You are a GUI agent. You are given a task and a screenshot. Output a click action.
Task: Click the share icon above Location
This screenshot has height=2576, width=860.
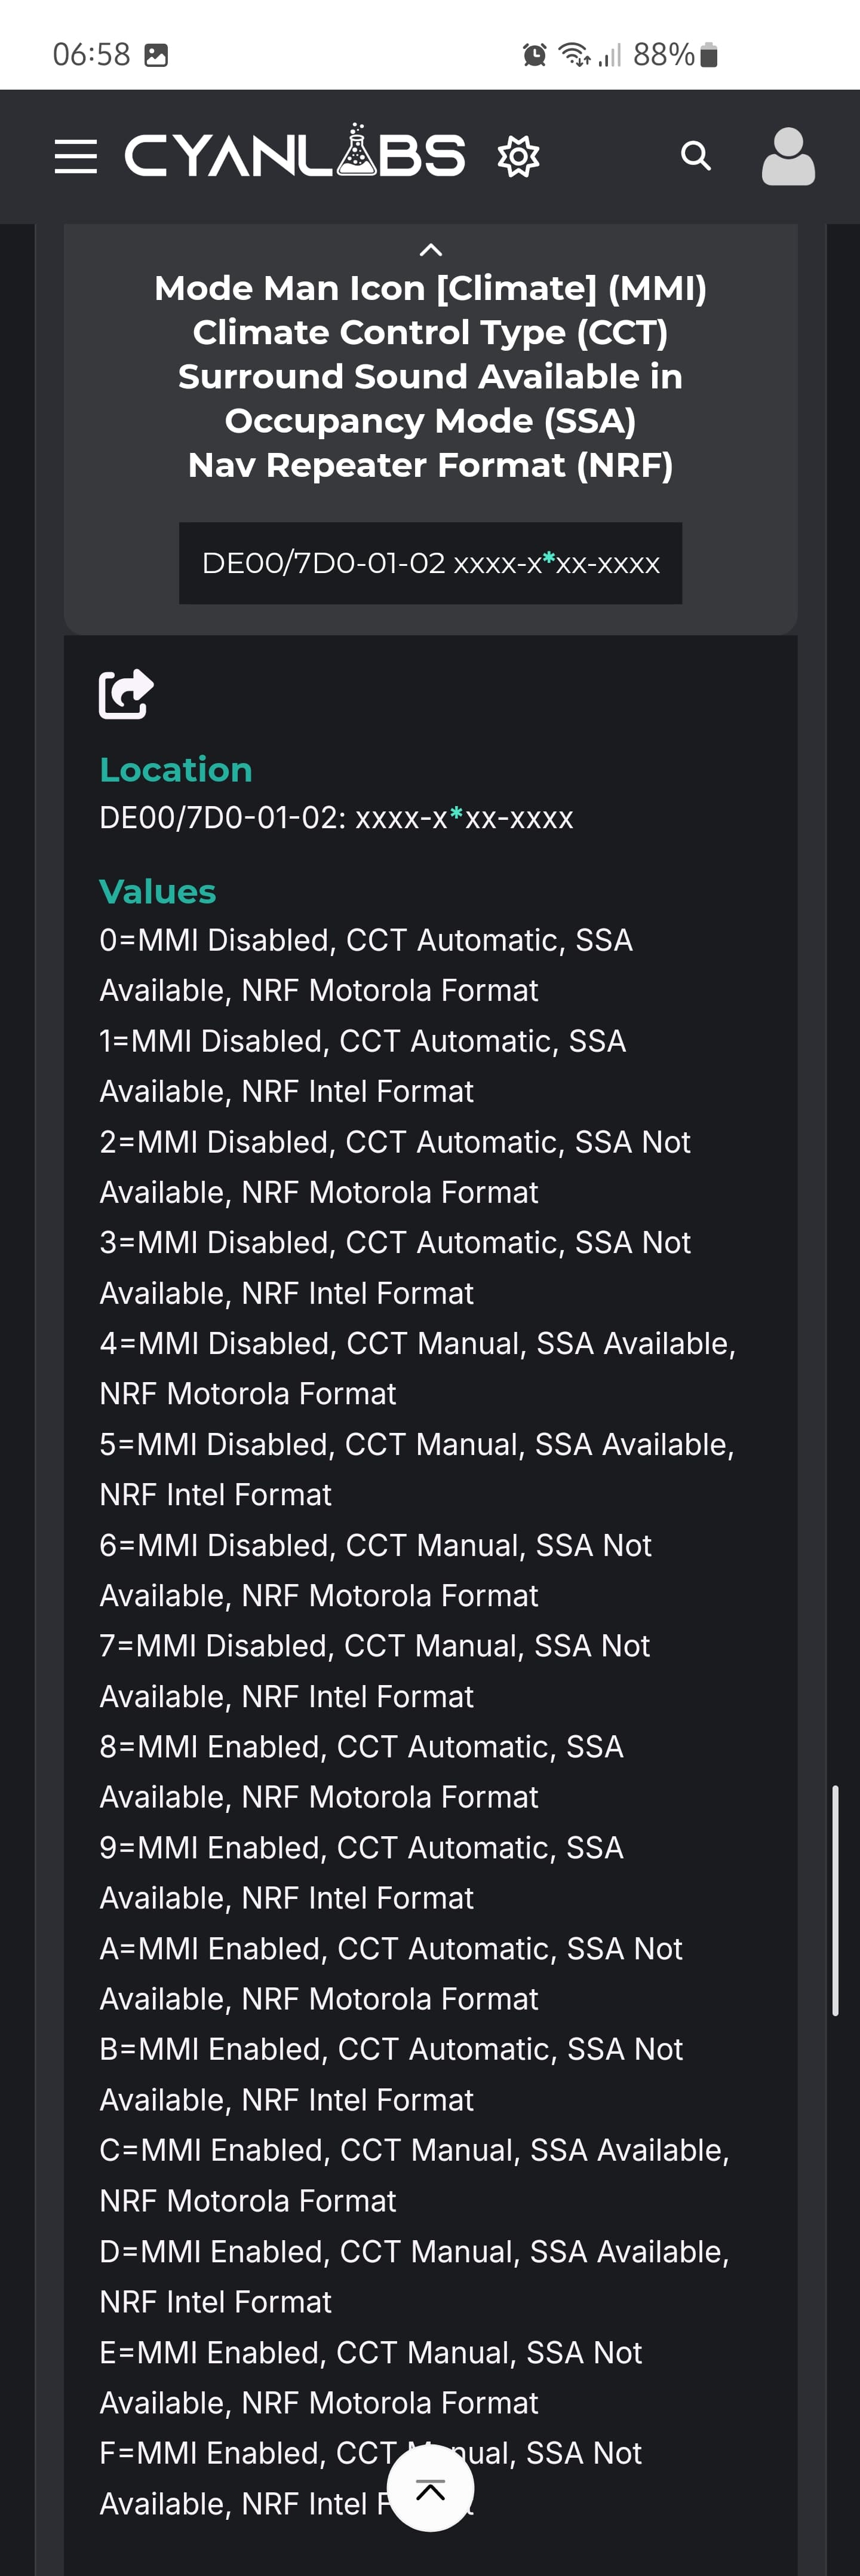point(126,693)
